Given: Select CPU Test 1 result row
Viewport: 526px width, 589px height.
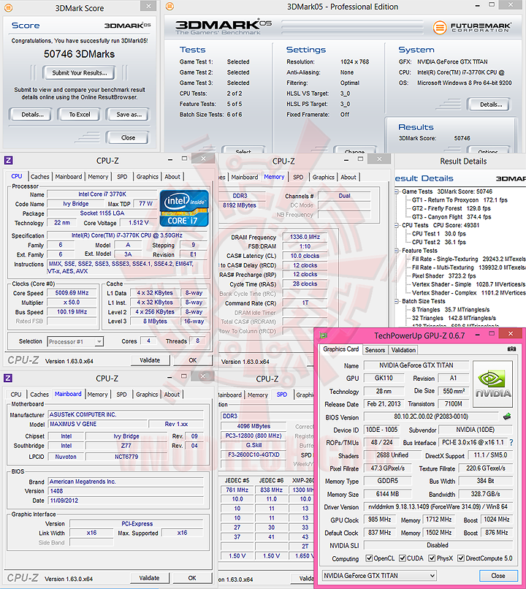Looking at the screenshot, I should tap(438, 234).
